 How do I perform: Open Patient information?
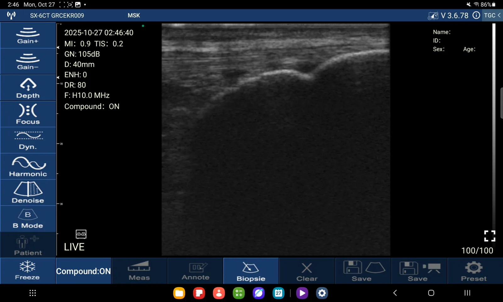pyautogui.click(x=28, y=245)
